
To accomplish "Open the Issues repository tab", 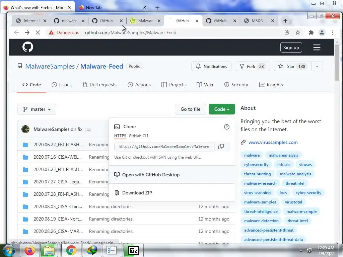I will point(62,85).
